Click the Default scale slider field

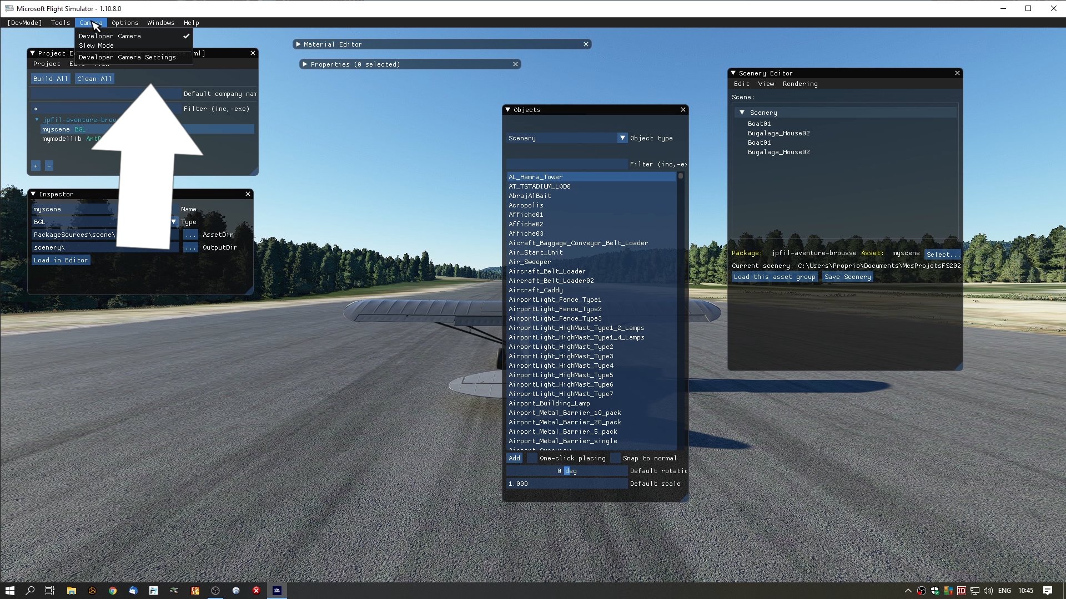(x=566, y=484)
